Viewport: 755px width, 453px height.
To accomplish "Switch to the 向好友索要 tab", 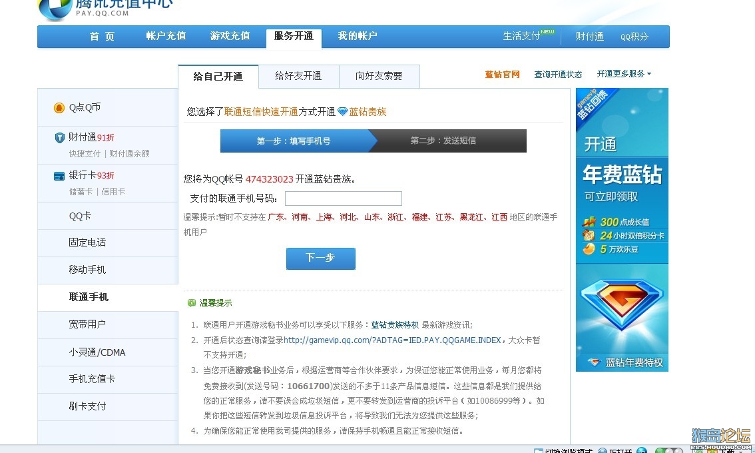I will (x=379, y=77).
